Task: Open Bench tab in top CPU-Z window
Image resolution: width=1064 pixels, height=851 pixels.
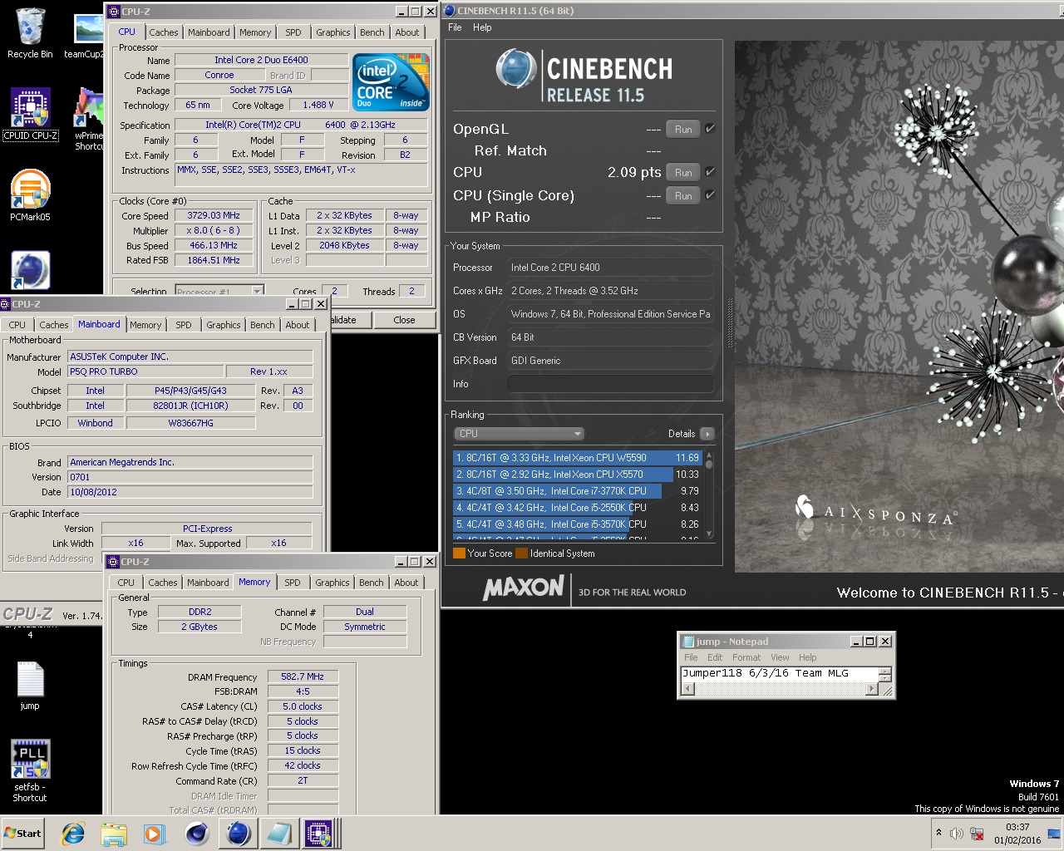Action: [x=372, y=32]
